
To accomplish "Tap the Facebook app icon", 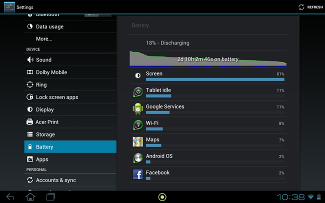I will [x=138, y=174].
